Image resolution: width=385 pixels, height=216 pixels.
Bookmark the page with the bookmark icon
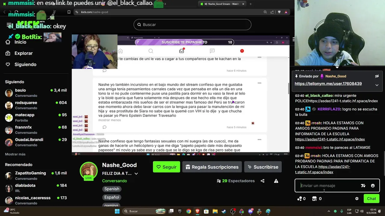69,12
